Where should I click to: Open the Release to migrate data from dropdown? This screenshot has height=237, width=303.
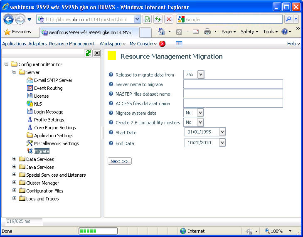[201, 74]
